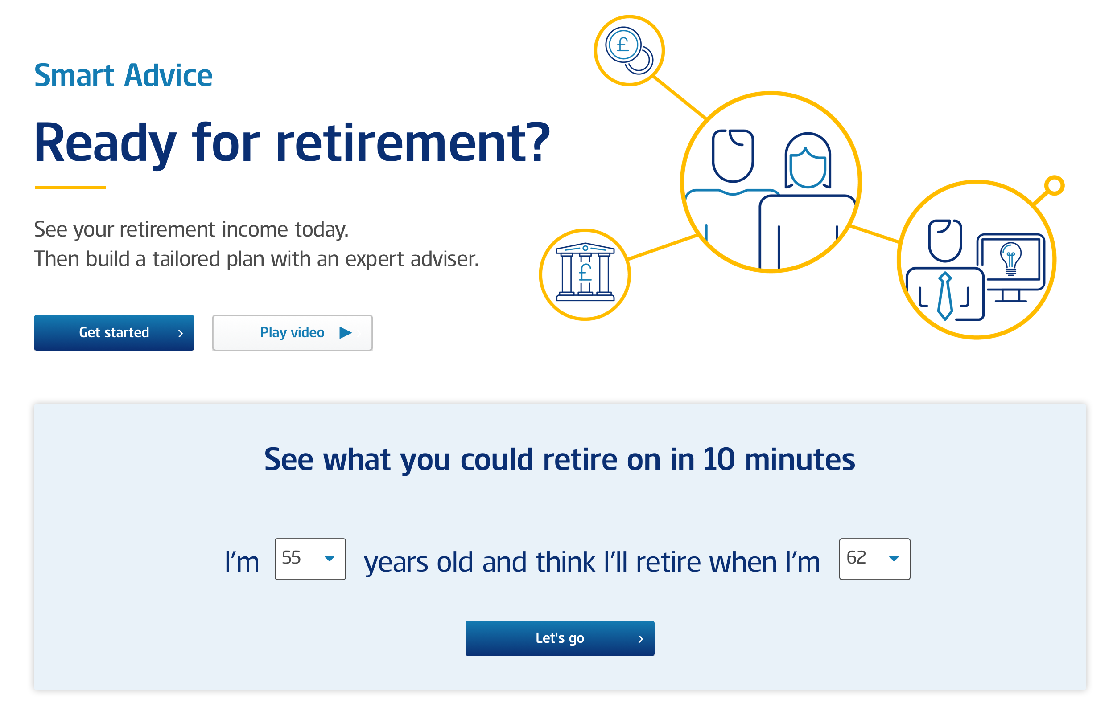
Task: Click the chevron on Let's go button
Action: [640, 639]
